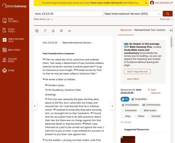Viewport: 175px width, 143px height.
Task: Expand Acts 23:23-35 passage selector
Action: (x=51, y=43)
